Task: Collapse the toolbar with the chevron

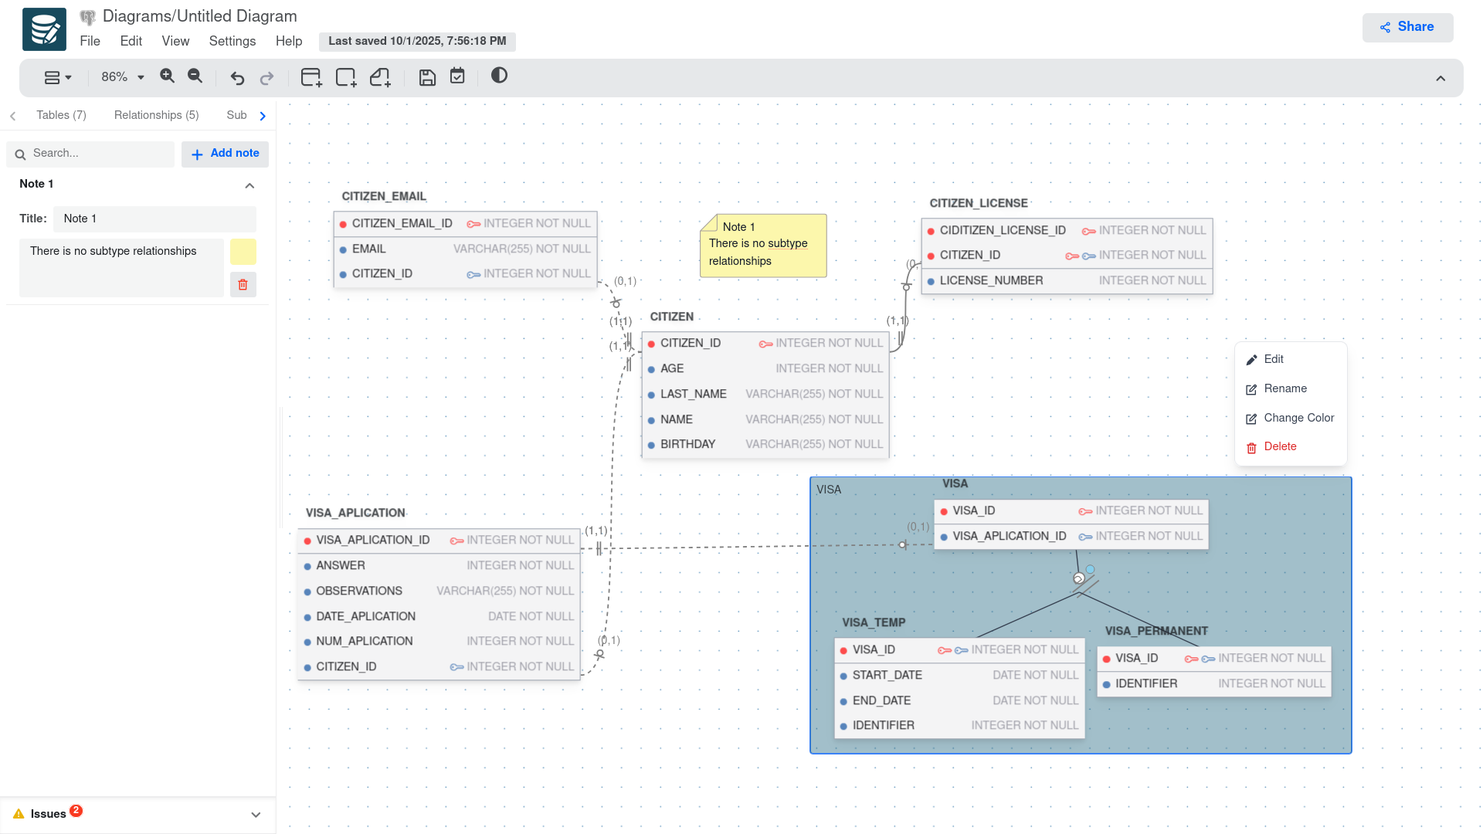Action: pyautogui.click(x=1441, y=79)
